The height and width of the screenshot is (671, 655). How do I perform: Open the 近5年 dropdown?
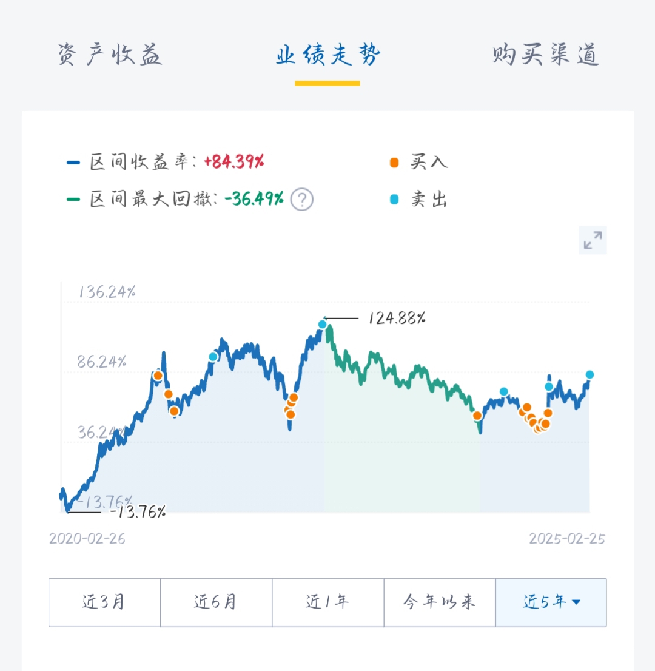545,602
